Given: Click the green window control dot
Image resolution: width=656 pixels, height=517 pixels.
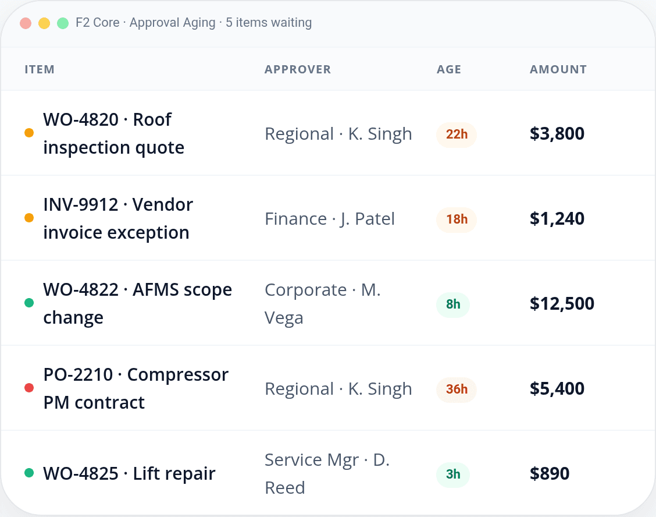Looking at the screenshot, I should coord(62,23).
